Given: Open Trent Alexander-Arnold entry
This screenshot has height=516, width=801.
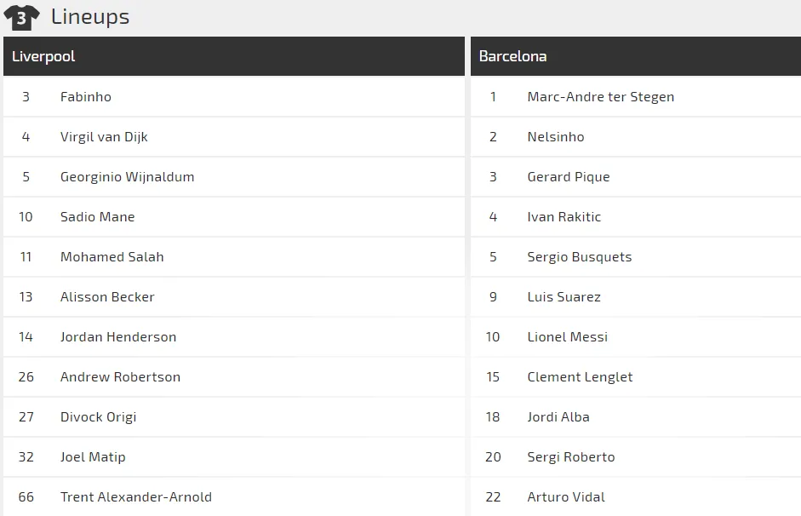Looking at the screenshot, I should [135, 497].
